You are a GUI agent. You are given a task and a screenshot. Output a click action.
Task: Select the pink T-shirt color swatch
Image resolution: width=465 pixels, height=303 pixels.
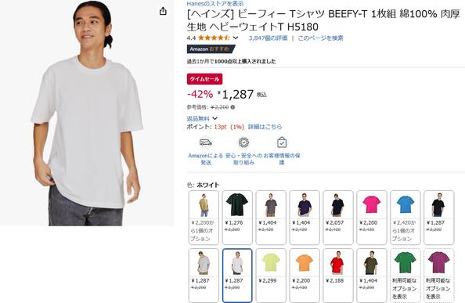coord(372,218)
